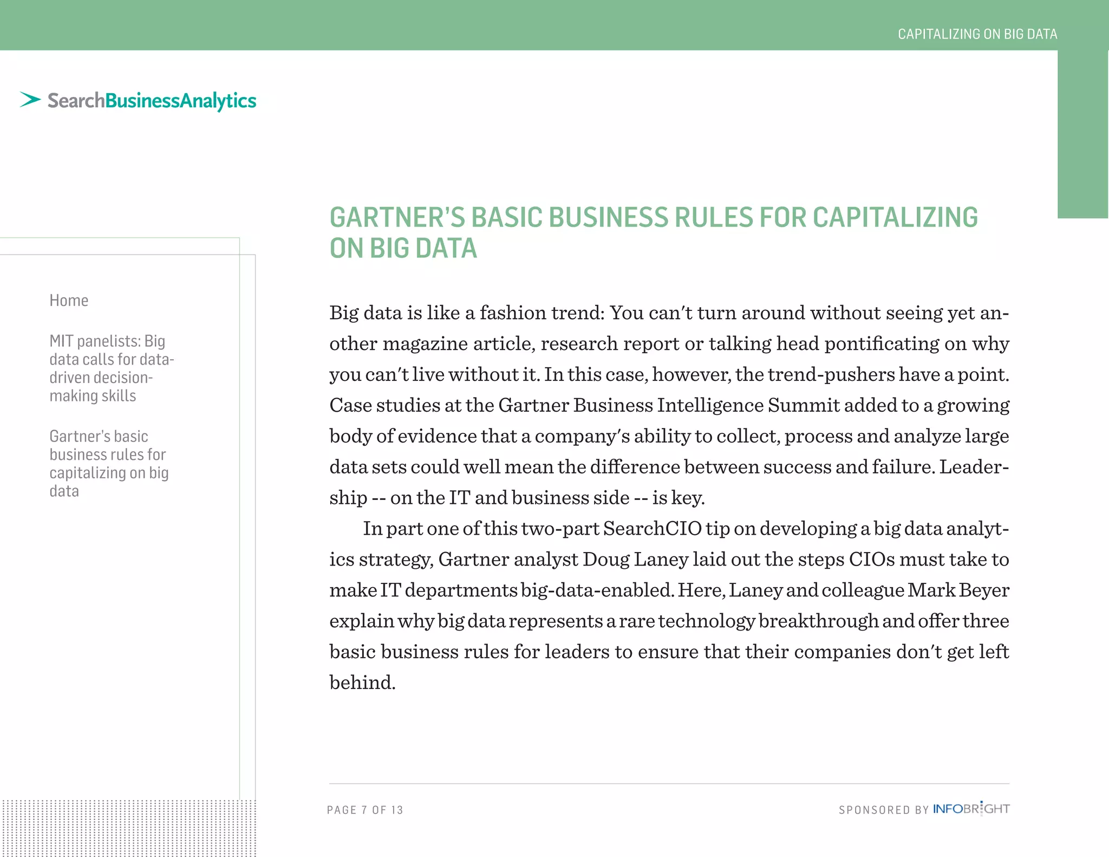The image size is (1109, 857).
Task: Click paragraph starting In part one
Action: click(x=669, y=605)
